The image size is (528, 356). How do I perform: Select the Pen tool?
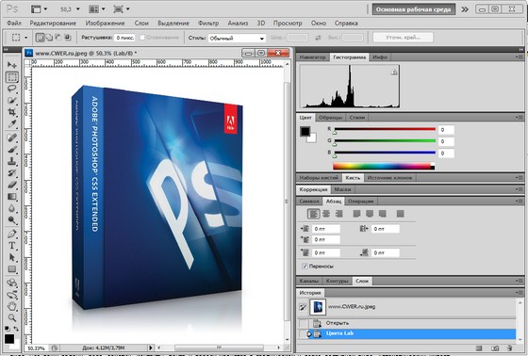11,234
